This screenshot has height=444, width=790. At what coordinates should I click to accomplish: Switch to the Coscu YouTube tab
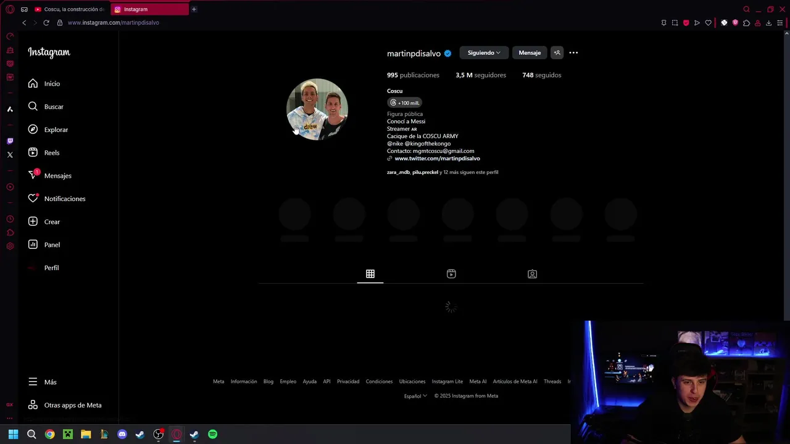coord(70,9)
